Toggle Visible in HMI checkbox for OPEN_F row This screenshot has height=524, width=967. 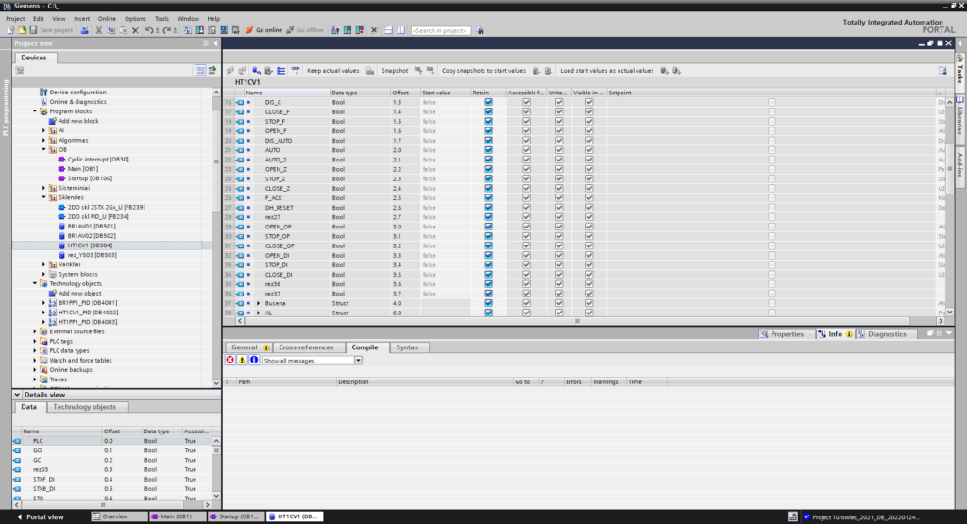[x=589, y=130]
